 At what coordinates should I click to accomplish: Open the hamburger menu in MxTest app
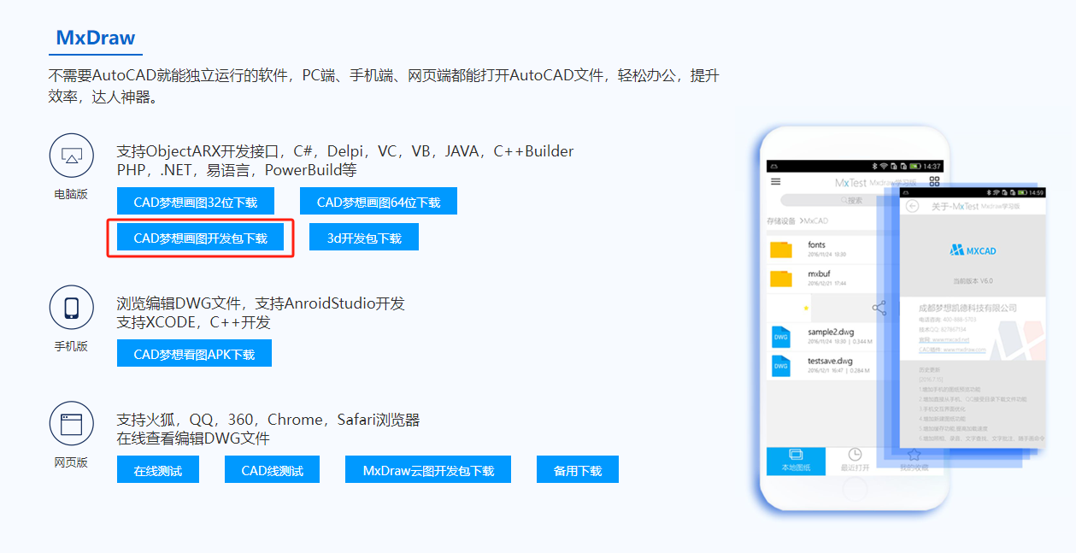tap(774, 179)
